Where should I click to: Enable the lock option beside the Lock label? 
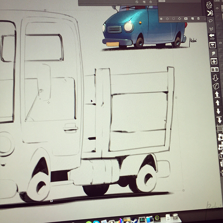click(x=222, y=1)
